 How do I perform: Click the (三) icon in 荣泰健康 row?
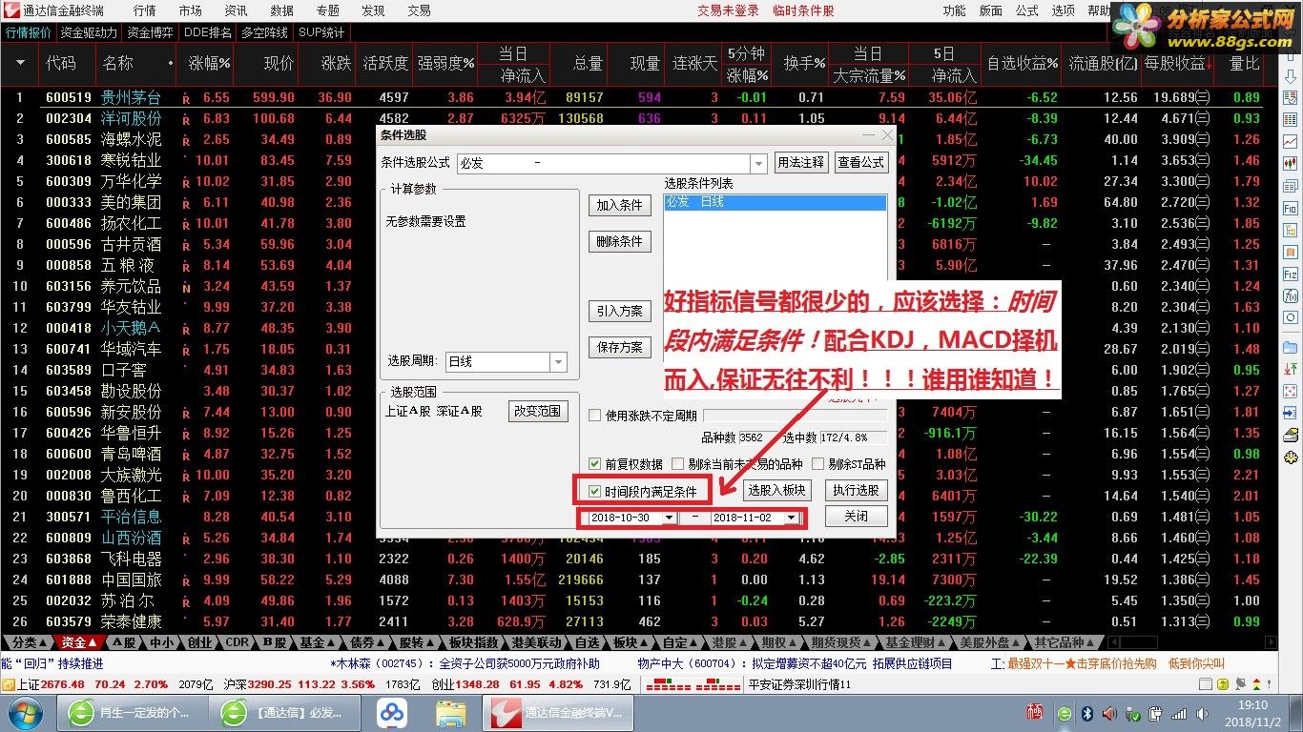1204,621
